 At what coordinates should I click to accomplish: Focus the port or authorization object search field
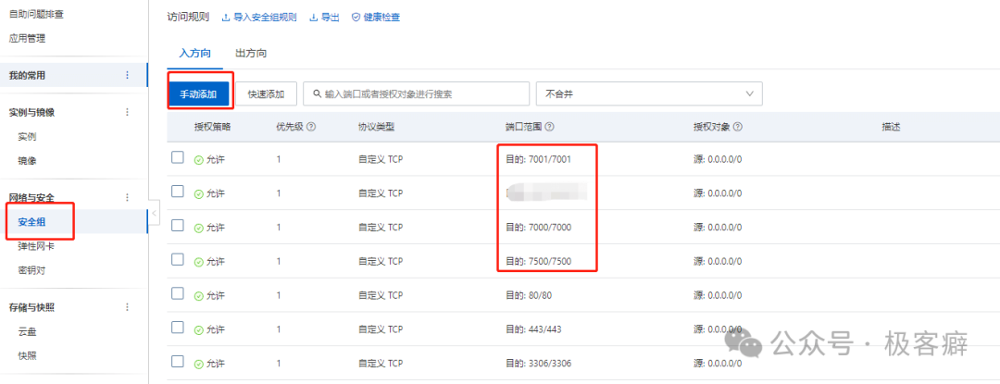coord(417,93)
